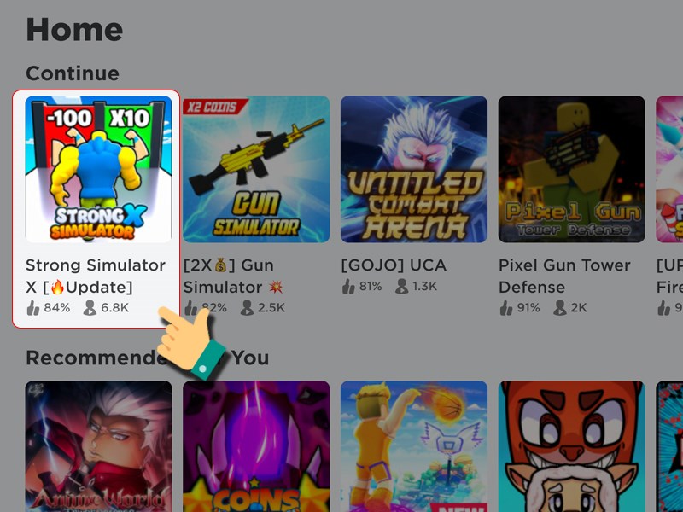
Task: Open the purple Coins recommended game thumbnail
Action: pos(256,446)
